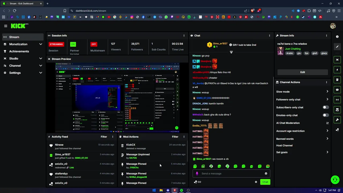Screen dimensions: 343x193
Task: Open File Explorer from taskbar
Action: 161,190
